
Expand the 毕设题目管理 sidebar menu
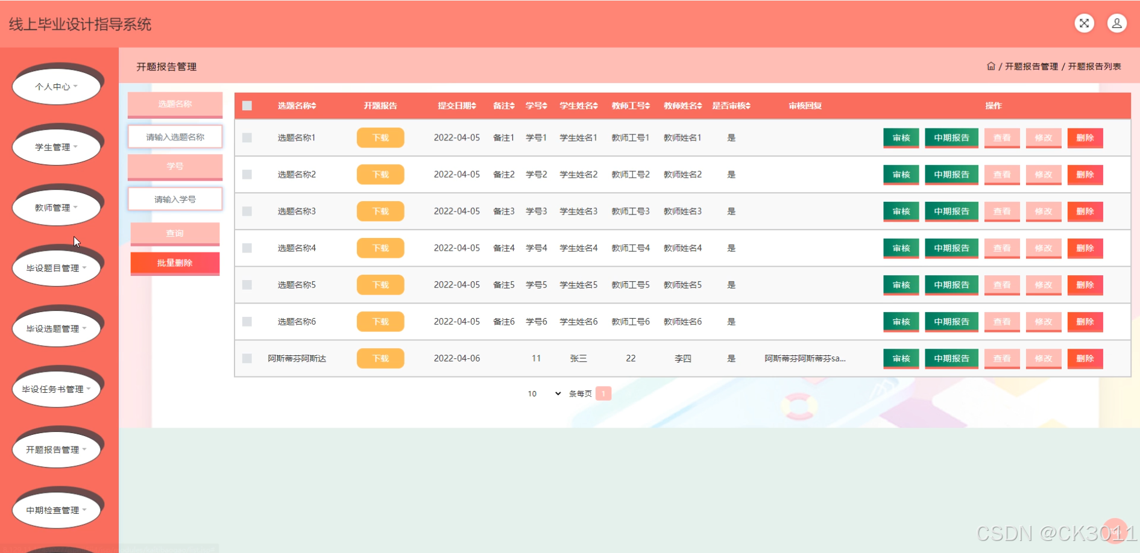(x=56, y=268)
